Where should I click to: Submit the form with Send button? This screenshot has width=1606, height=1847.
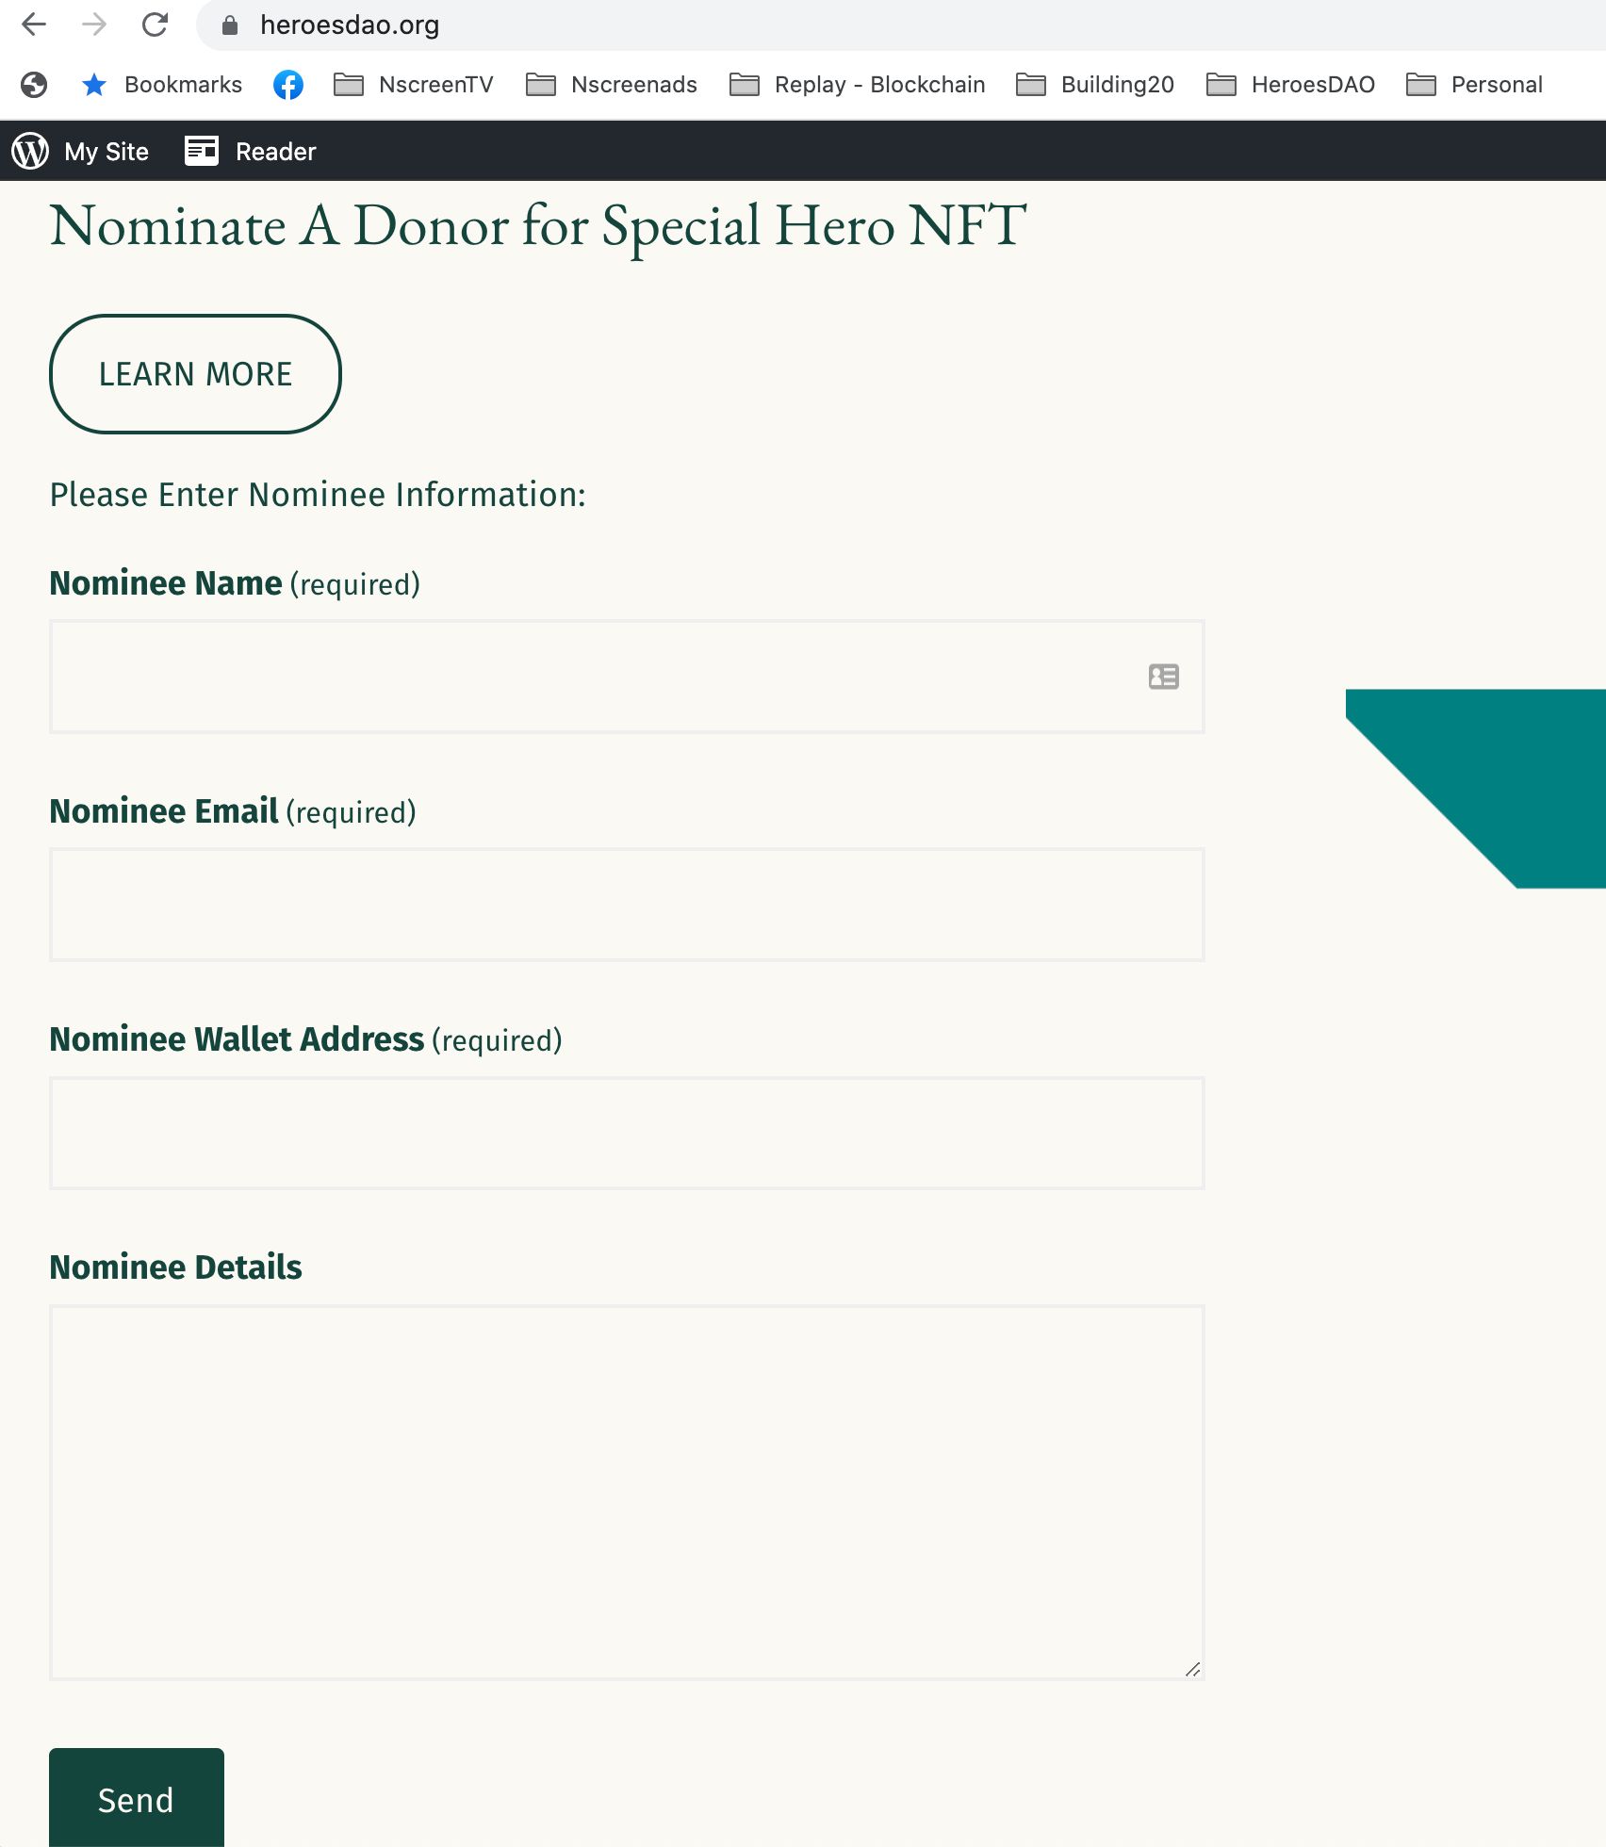pyautogui.click(x=137, y=1798)
